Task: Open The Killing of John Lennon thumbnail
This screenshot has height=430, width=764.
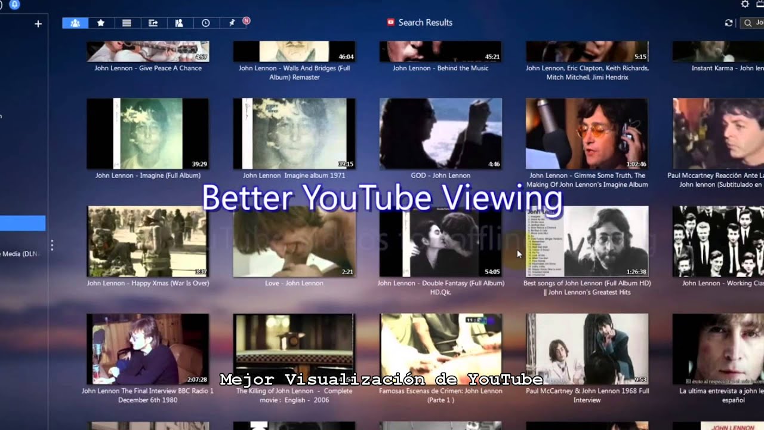Action: coord(294,349)
